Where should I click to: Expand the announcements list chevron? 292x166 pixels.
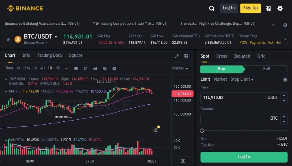coord(273,25)
